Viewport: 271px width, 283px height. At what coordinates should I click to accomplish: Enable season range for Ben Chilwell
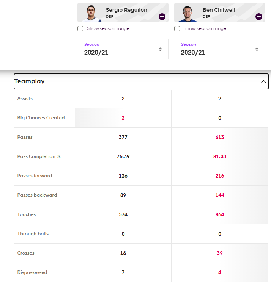click(177, 28)
